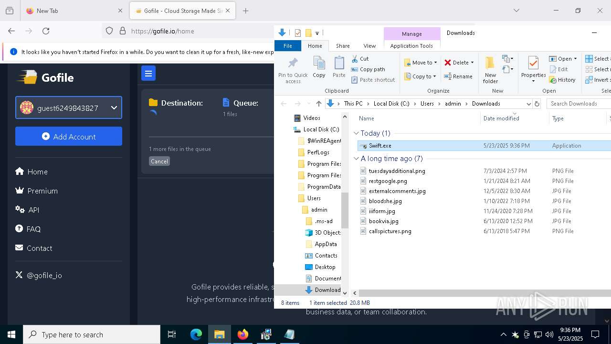The height and width of the screenshot is (344, 611).
Task: Open Properties from the ribbon
Action: (x=533, y=69)
